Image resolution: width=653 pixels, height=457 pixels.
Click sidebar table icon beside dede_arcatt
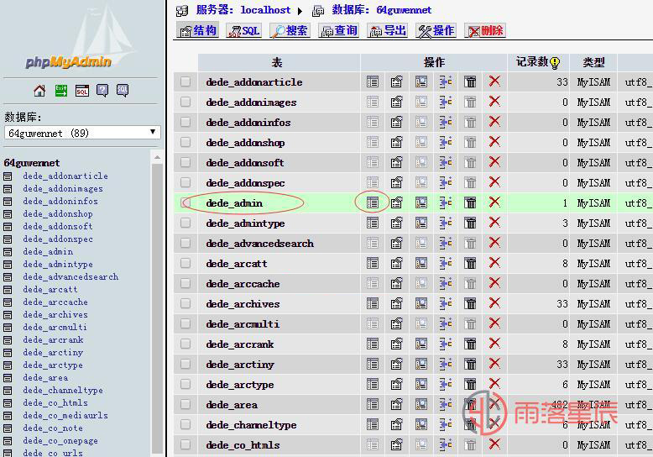coord(8,290)
